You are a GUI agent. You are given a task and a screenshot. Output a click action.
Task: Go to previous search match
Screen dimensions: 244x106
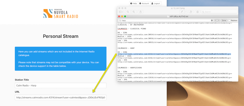216,20
